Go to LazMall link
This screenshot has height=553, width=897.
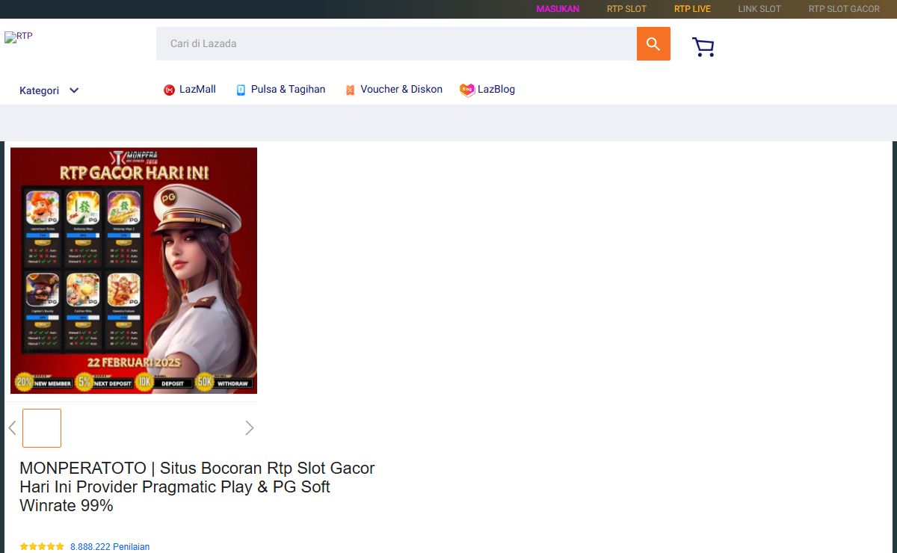pyautogui.click(x=197, y=89)
